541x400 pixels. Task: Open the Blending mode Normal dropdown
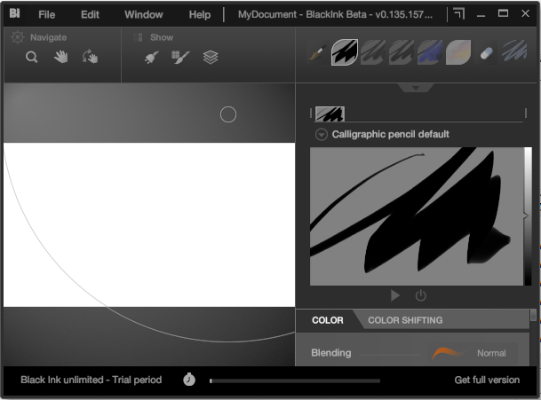[472, 353]
